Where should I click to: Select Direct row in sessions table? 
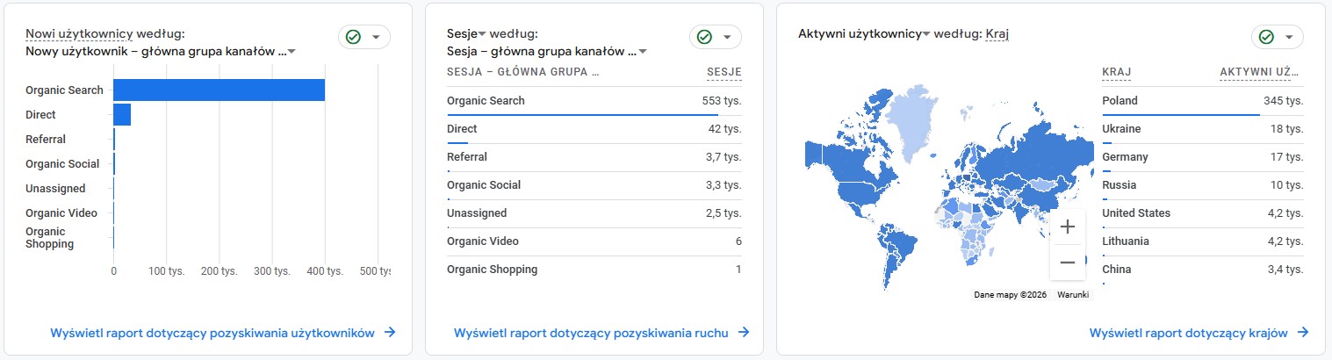coord(594,129)
